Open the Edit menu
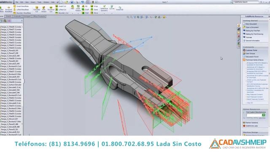The width and height of the screenshot is (270, 152). coord(22,2)
